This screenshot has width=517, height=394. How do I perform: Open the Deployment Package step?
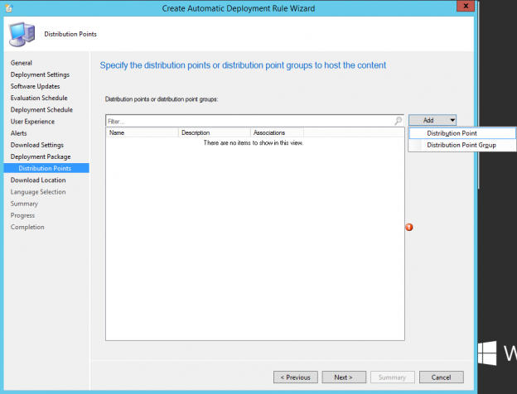point(41,156)
